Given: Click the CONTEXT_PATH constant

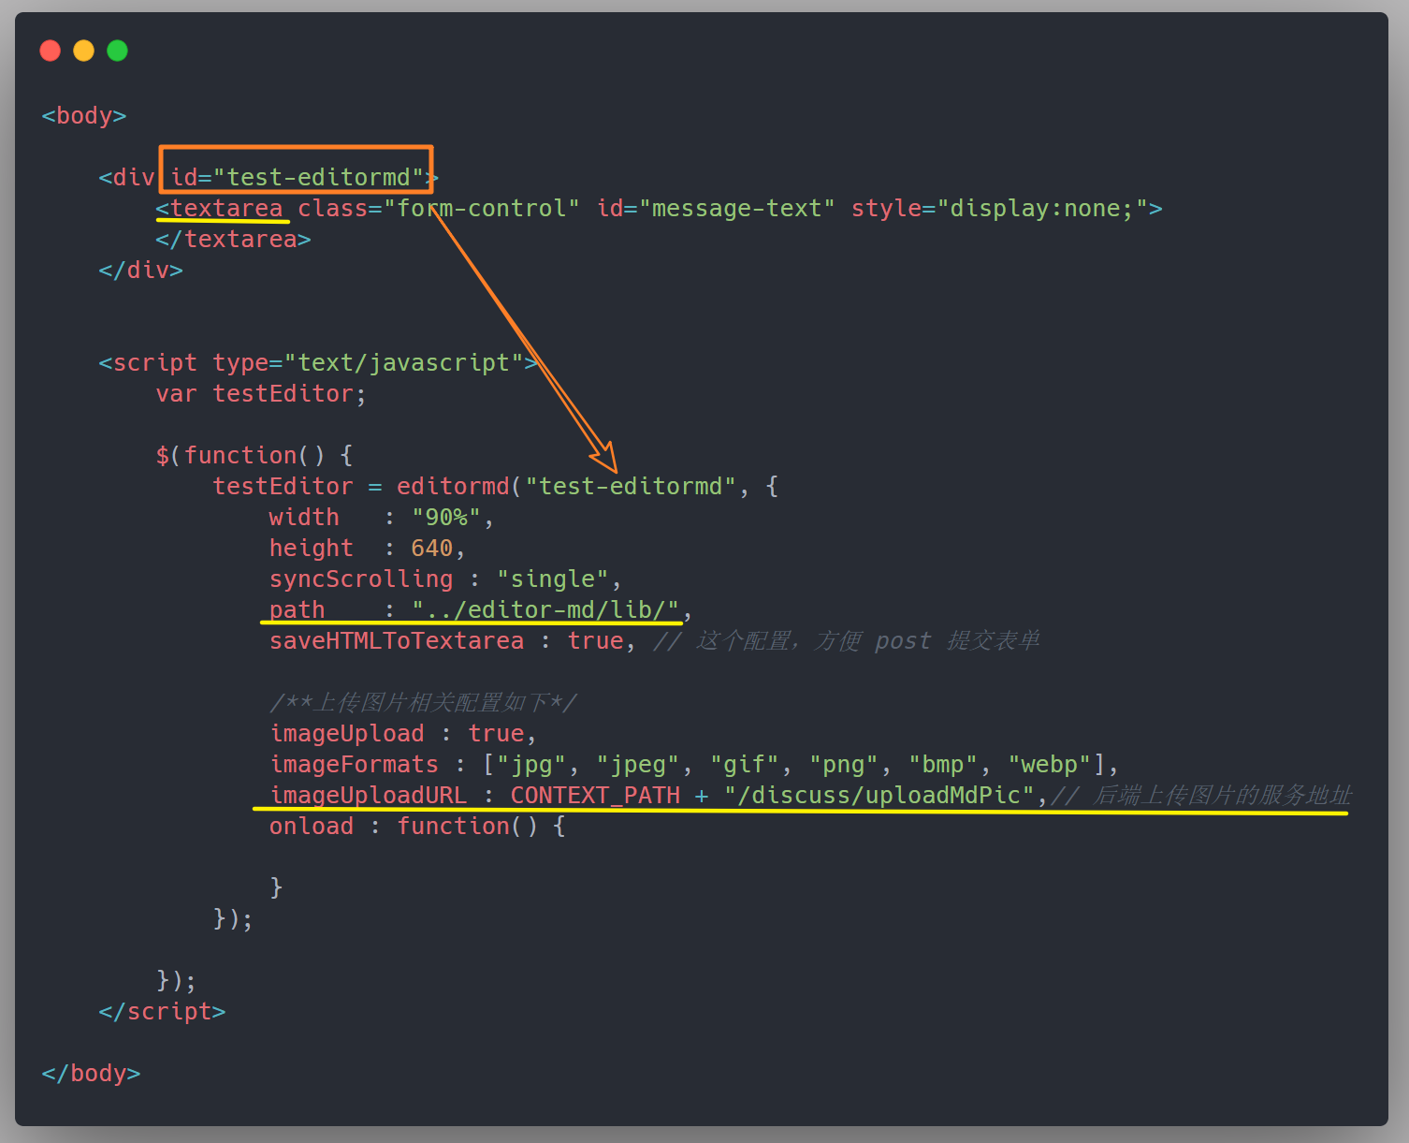Looking at the screenshot, I should [x=595, y=795].
